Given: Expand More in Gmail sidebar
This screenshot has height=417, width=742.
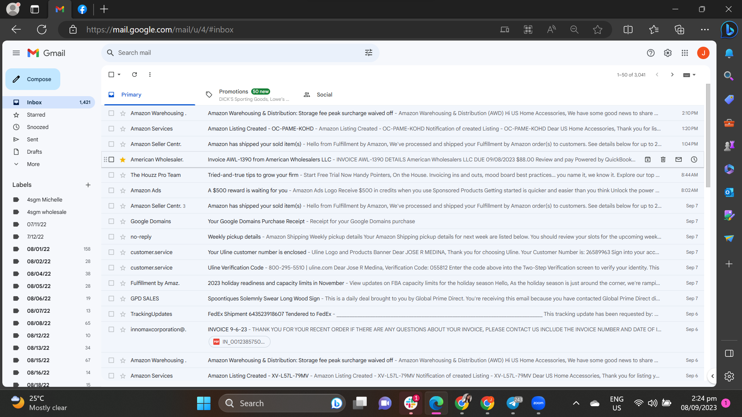Looking at the screenshot, I should pos(33,164).
